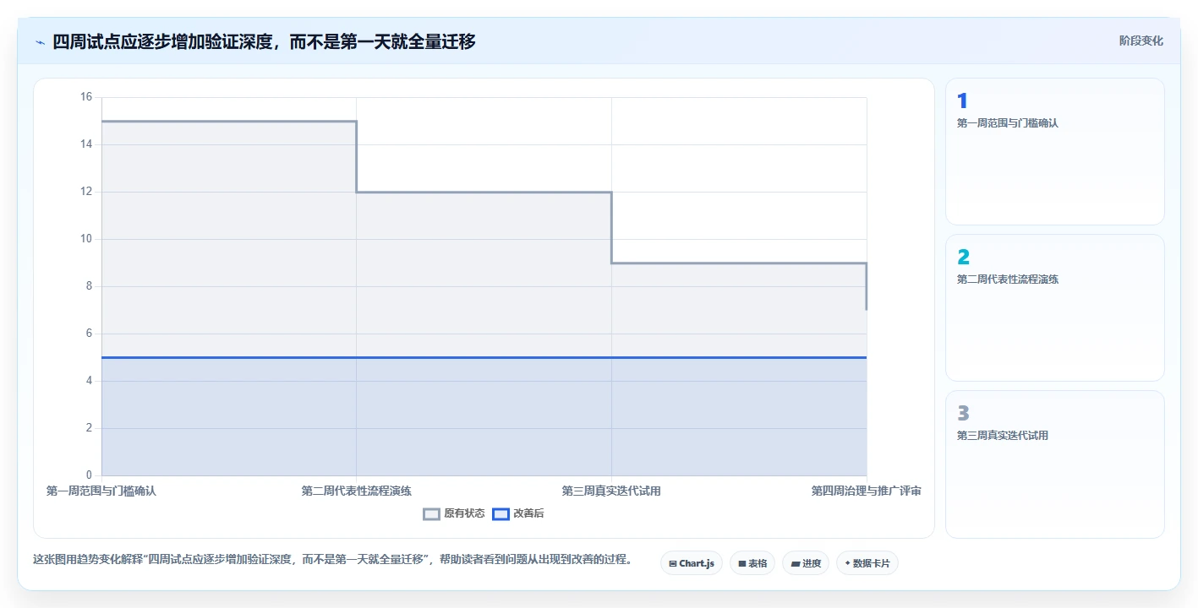Click the 表格 tag chip

pyautogui.click(x=752, y=563)
